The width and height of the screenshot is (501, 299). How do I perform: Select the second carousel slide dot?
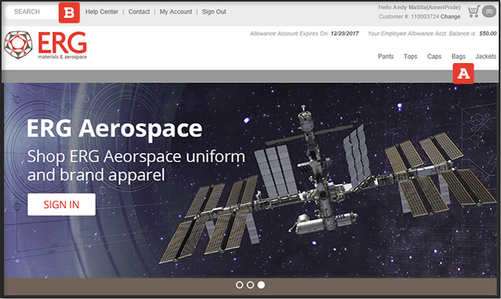point(250,284)
